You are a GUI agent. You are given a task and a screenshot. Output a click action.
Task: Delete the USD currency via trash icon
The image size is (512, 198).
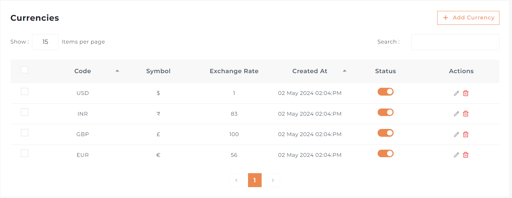coord(466,93)
